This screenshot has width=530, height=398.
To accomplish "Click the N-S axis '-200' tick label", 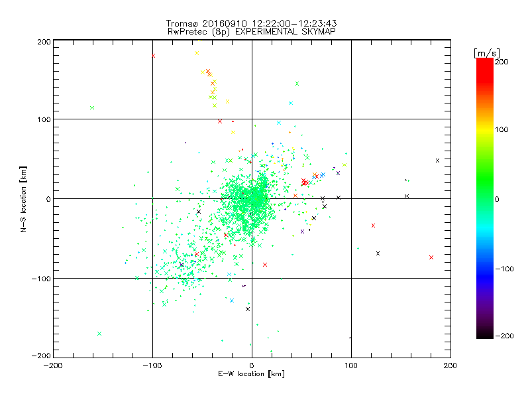I will click(41, 356).
